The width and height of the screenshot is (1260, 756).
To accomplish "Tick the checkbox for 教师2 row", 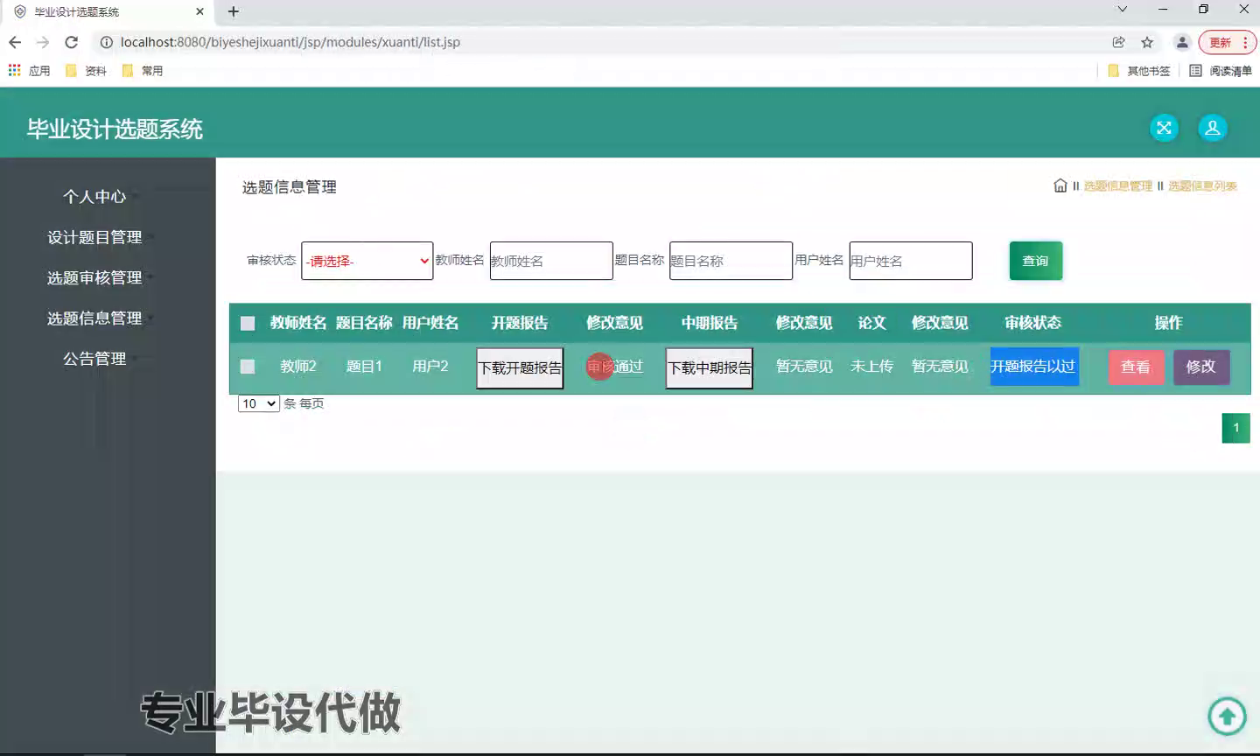I will coord(248,367).
